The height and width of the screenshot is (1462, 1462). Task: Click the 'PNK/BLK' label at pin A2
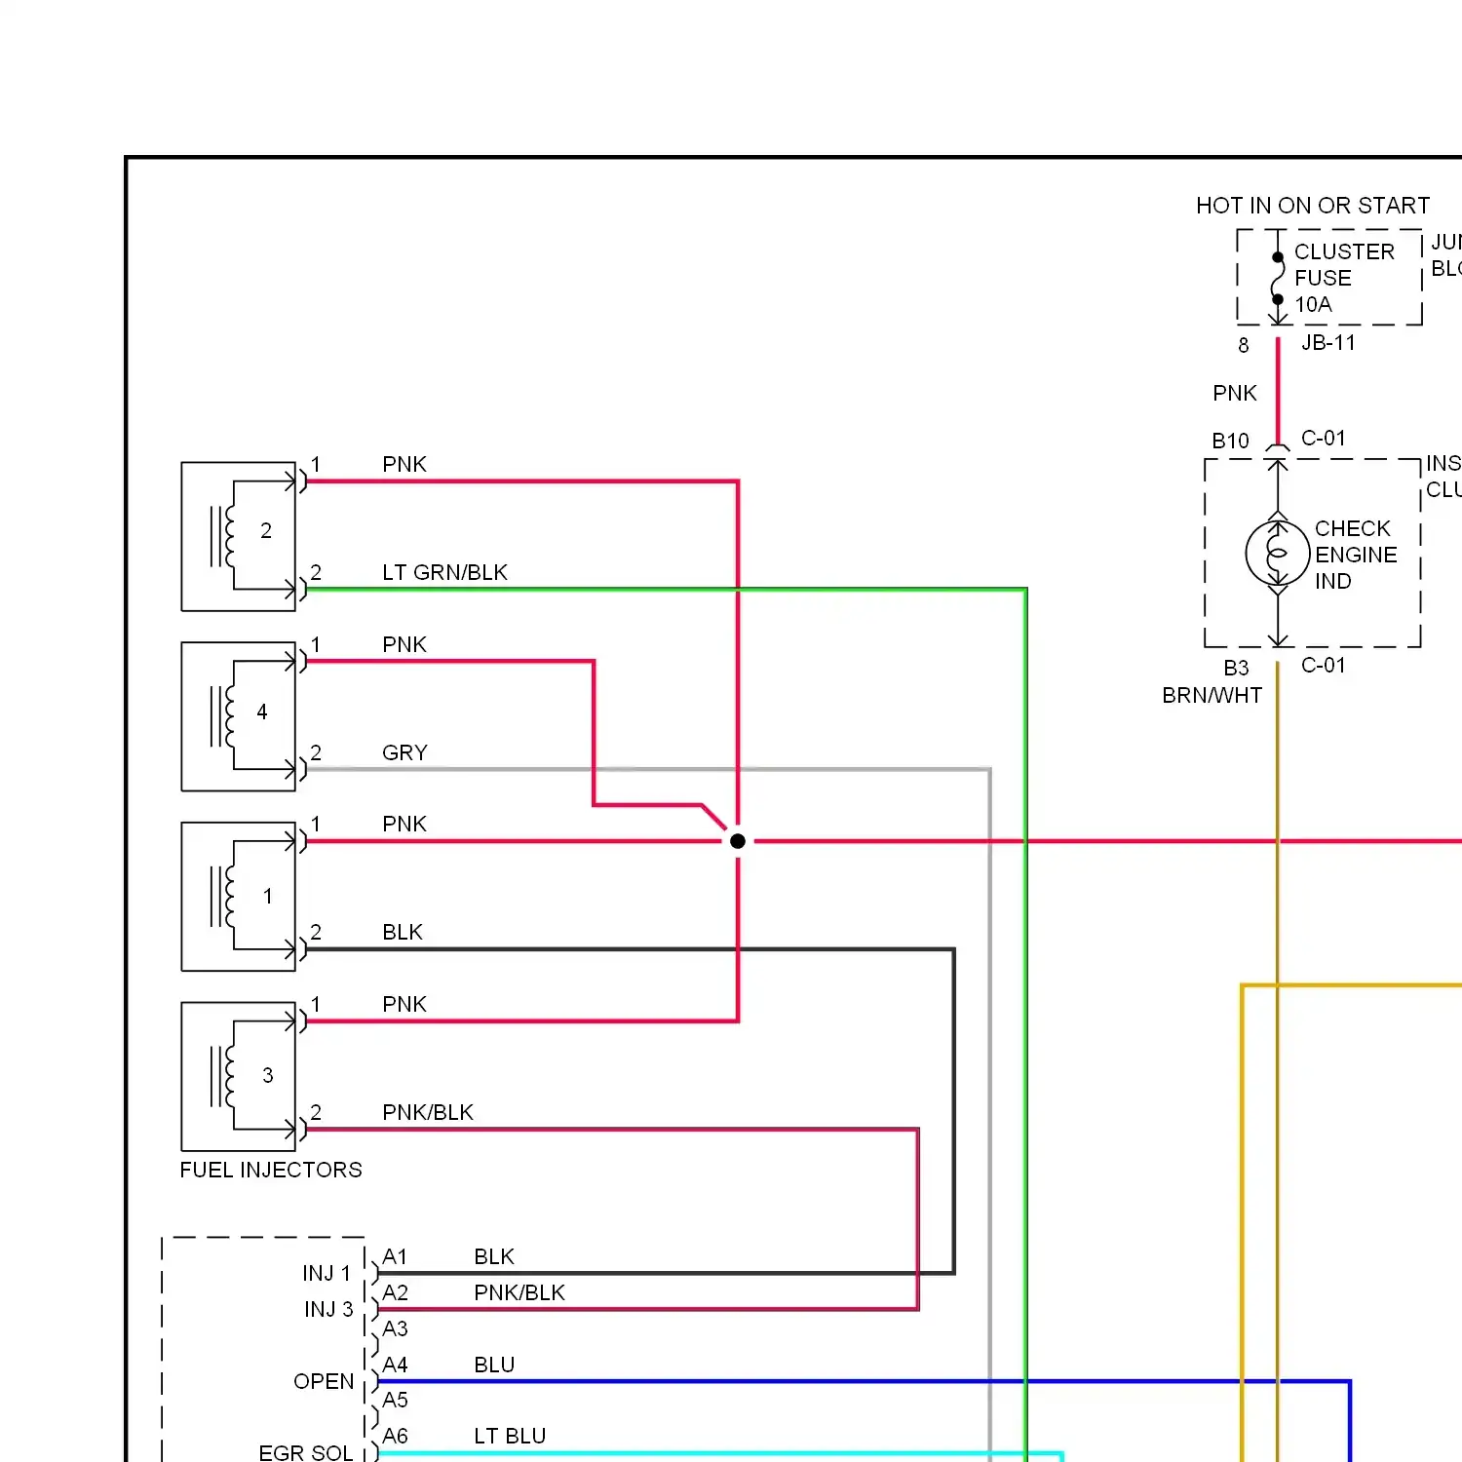[519, 1292]
